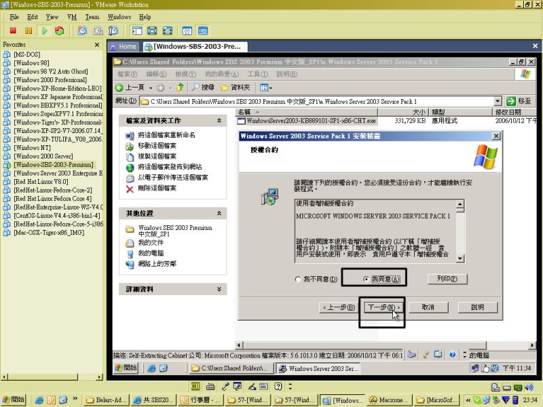The height and width of the screenshot is (407, 543).
Task: Click the guest 開始 Start button
Action: pos(126,368)
